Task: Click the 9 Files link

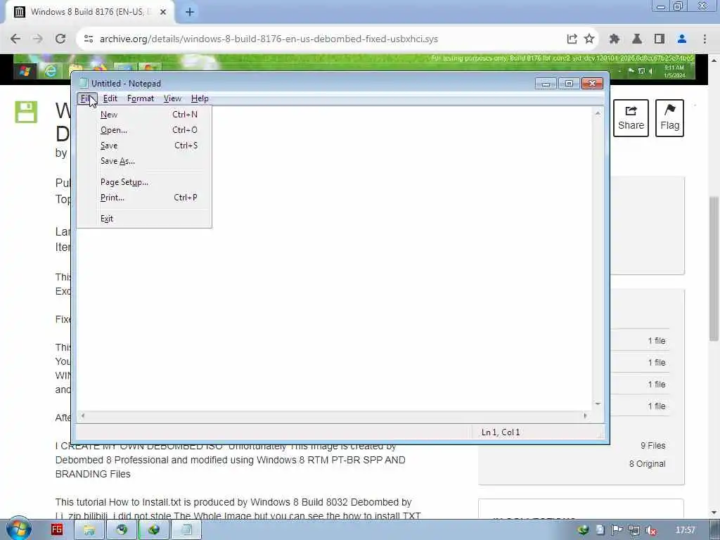Action: tap(653, 445)
